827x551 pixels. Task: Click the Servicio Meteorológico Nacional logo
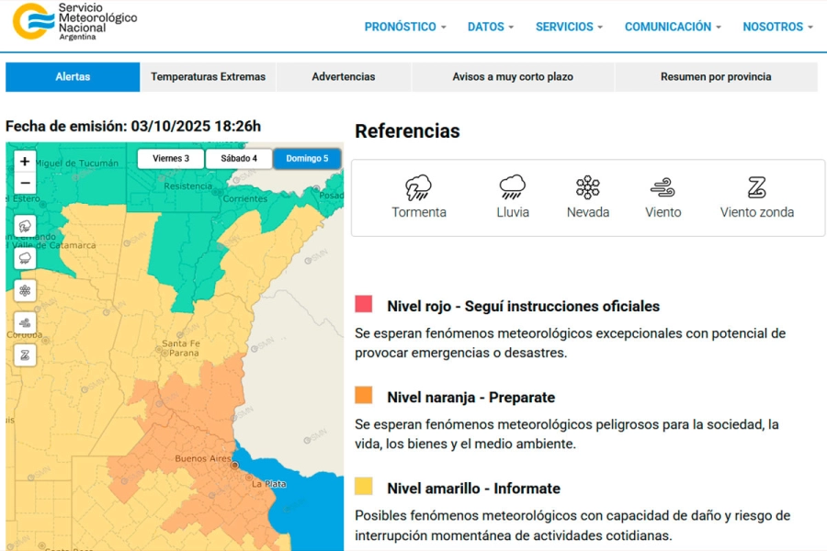click(74, 21)
